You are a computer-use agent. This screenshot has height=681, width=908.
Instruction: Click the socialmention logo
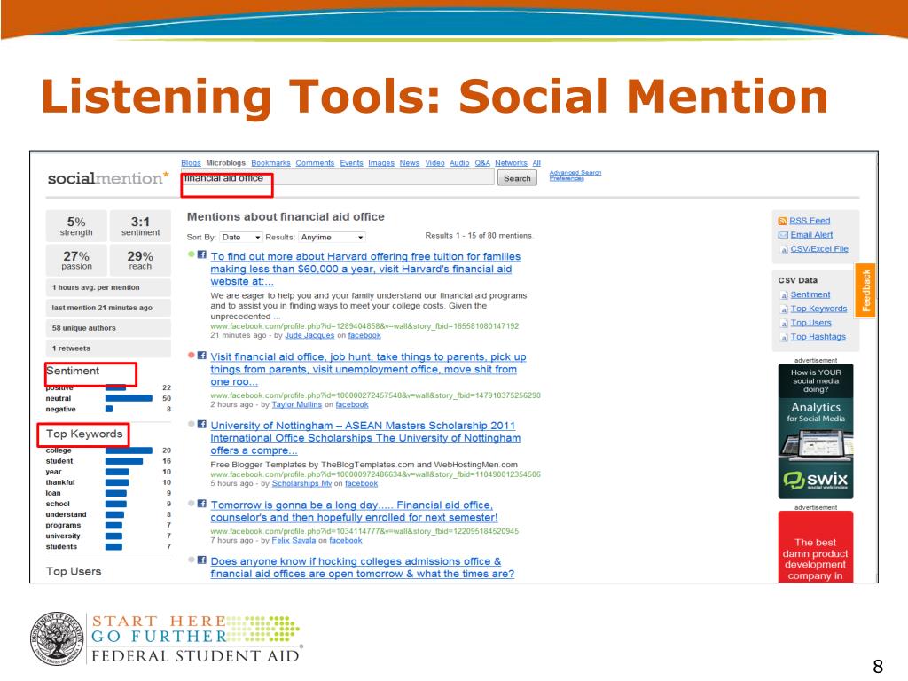click(108, 177)
